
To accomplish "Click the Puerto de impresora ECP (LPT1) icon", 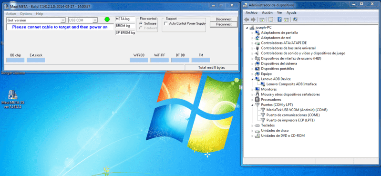I will (263, 120).
